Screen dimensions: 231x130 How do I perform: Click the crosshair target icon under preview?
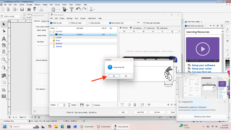[x=149, y=105]
